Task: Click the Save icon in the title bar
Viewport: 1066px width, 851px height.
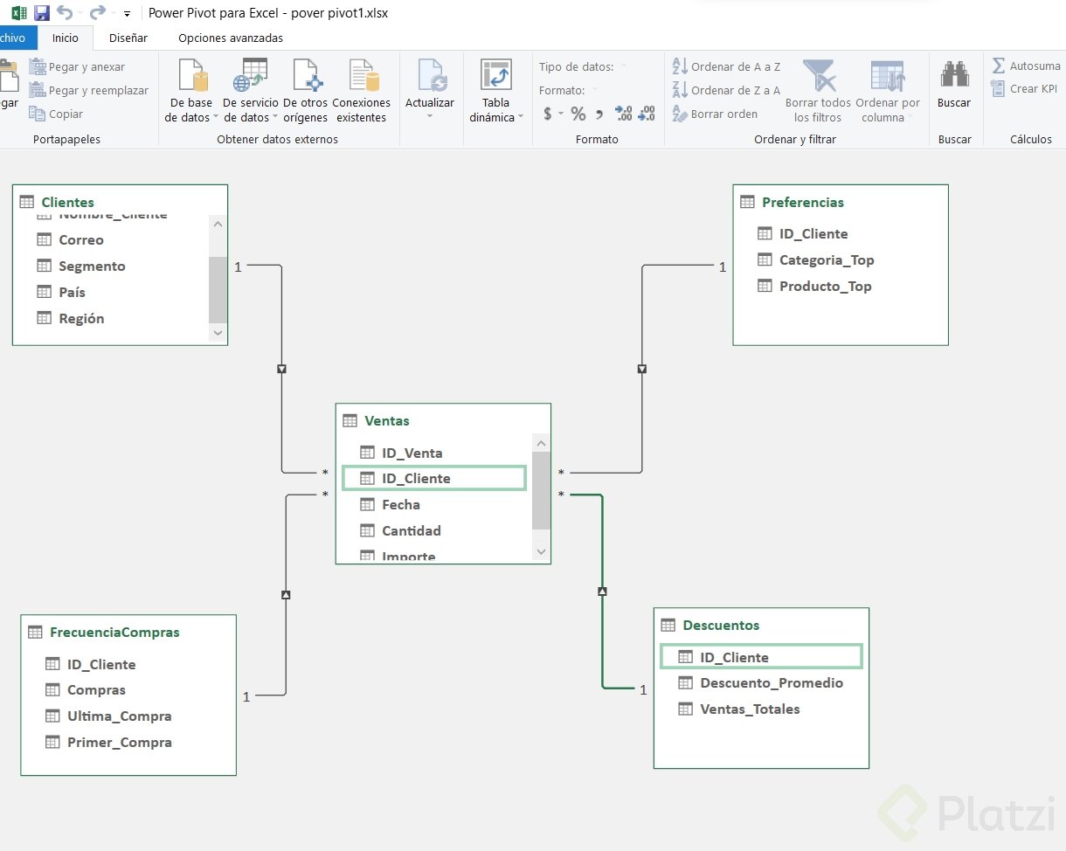Action: point(41,13)
